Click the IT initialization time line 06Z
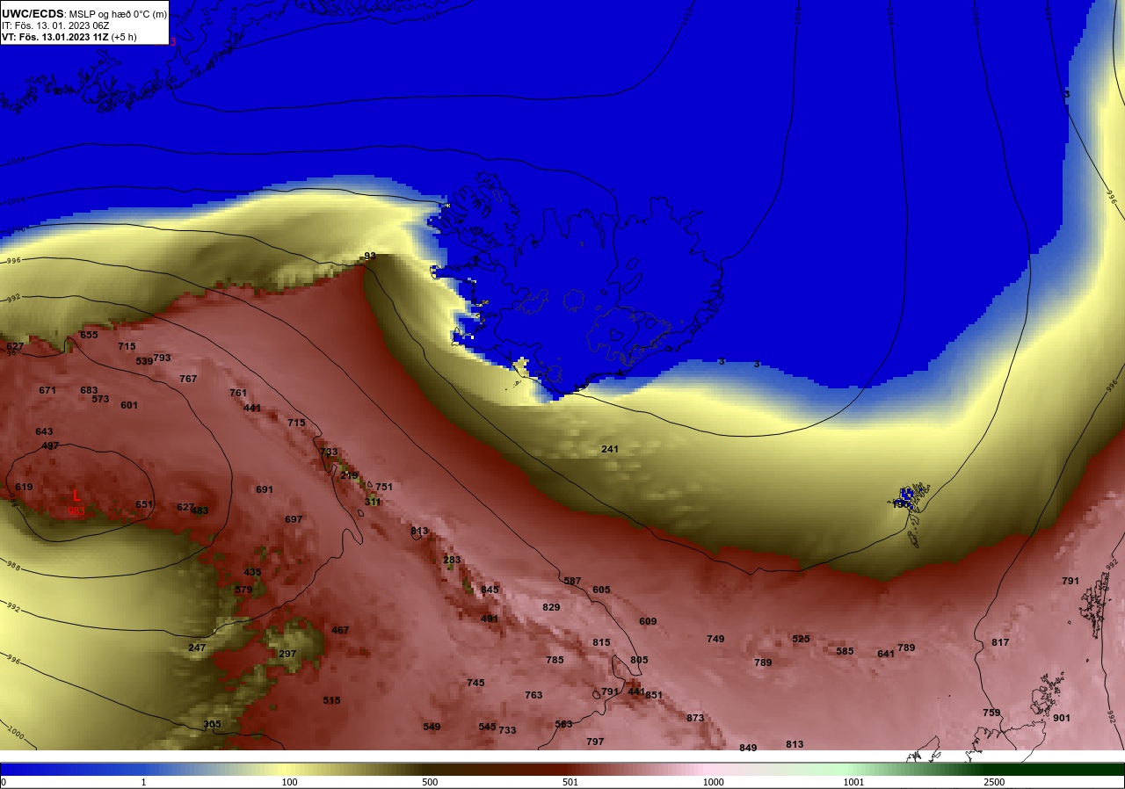Image resolution: width=1125 pixels, height=789 pixels. pyautogui.click(x=55, y=25)
